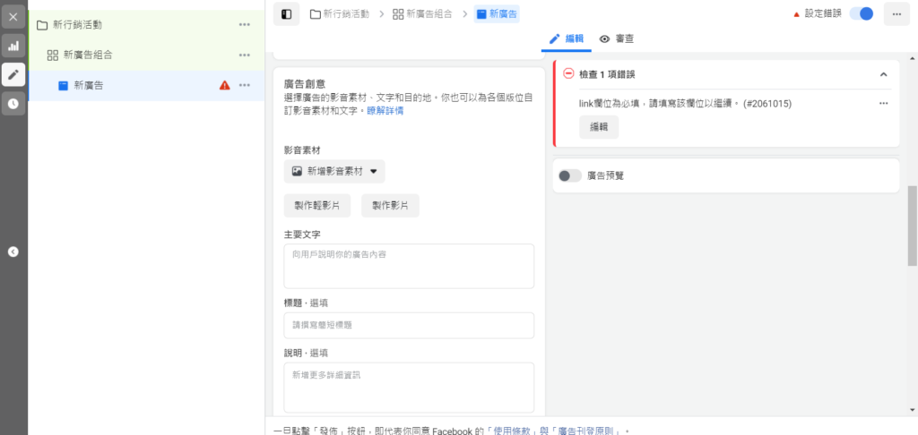Click the left arrow collapse sidebar icon
This screenshot has width=918, height=435.
click(x=13, y=252)
